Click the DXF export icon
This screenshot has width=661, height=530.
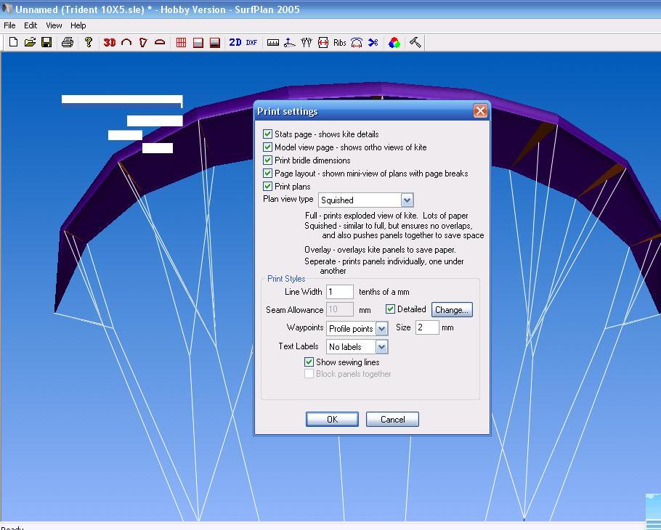tap(251, 43)
